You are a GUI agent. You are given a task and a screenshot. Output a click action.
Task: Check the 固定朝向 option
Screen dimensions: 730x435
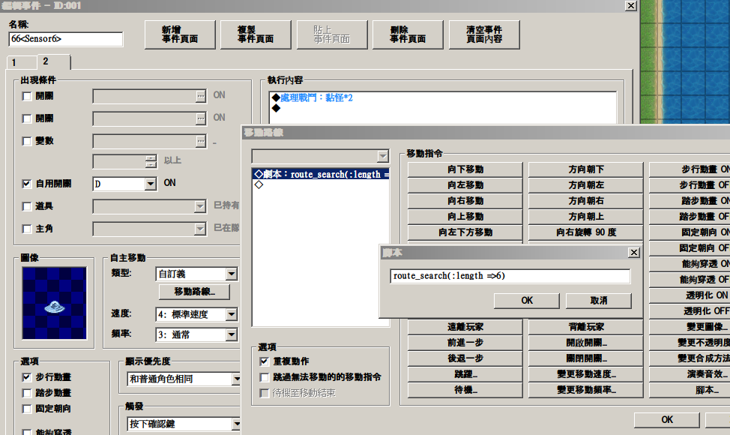(26, 409)
